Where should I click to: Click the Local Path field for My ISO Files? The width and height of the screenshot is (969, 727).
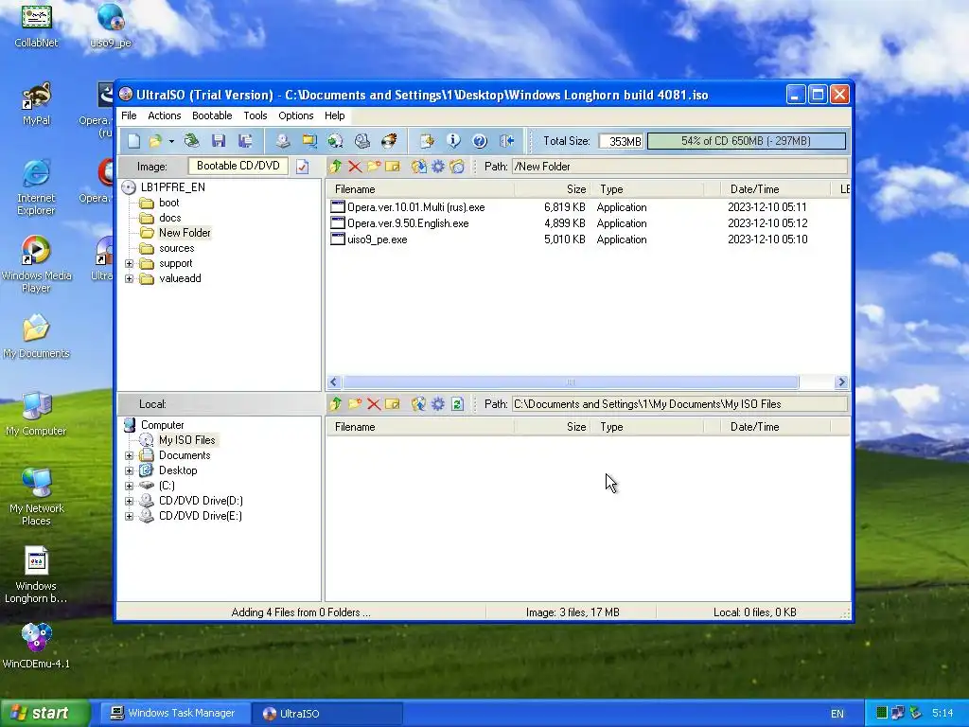pos(679,404)
